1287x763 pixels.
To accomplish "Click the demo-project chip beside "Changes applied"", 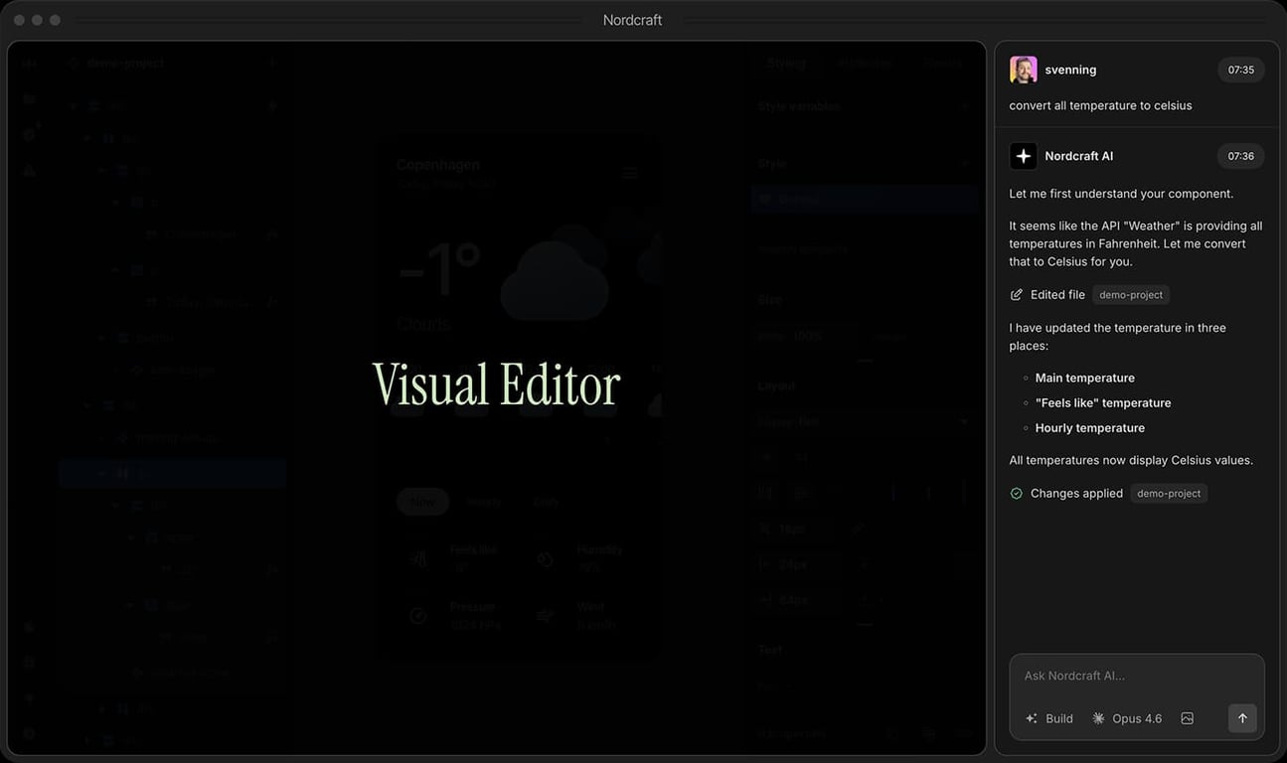I will click(x=1169, y=493).
